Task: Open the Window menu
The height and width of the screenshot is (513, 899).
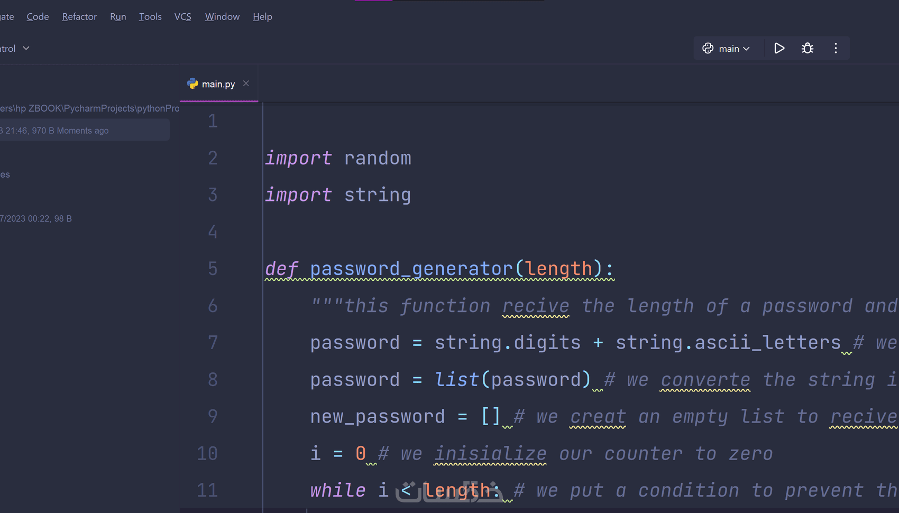Action: [222, 17]
